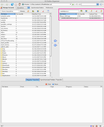Pause the transfers
The height and width of the screenshot is (127, 104).
click(55, 84)
